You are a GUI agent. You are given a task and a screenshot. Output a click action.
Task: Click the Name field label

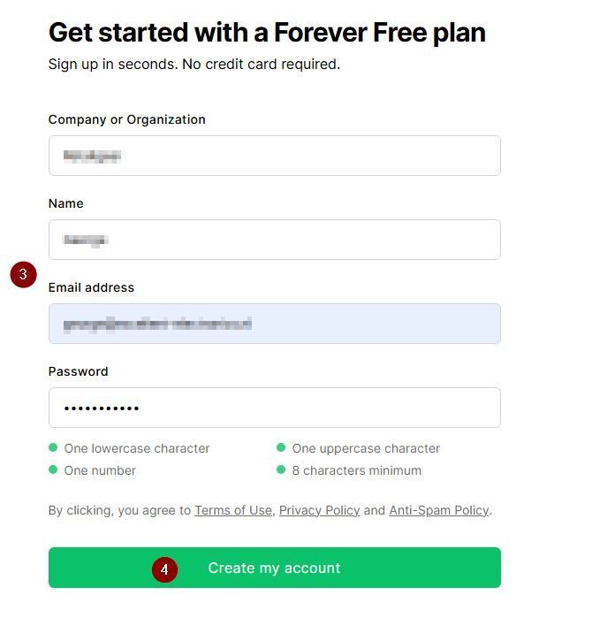[65, 203]
